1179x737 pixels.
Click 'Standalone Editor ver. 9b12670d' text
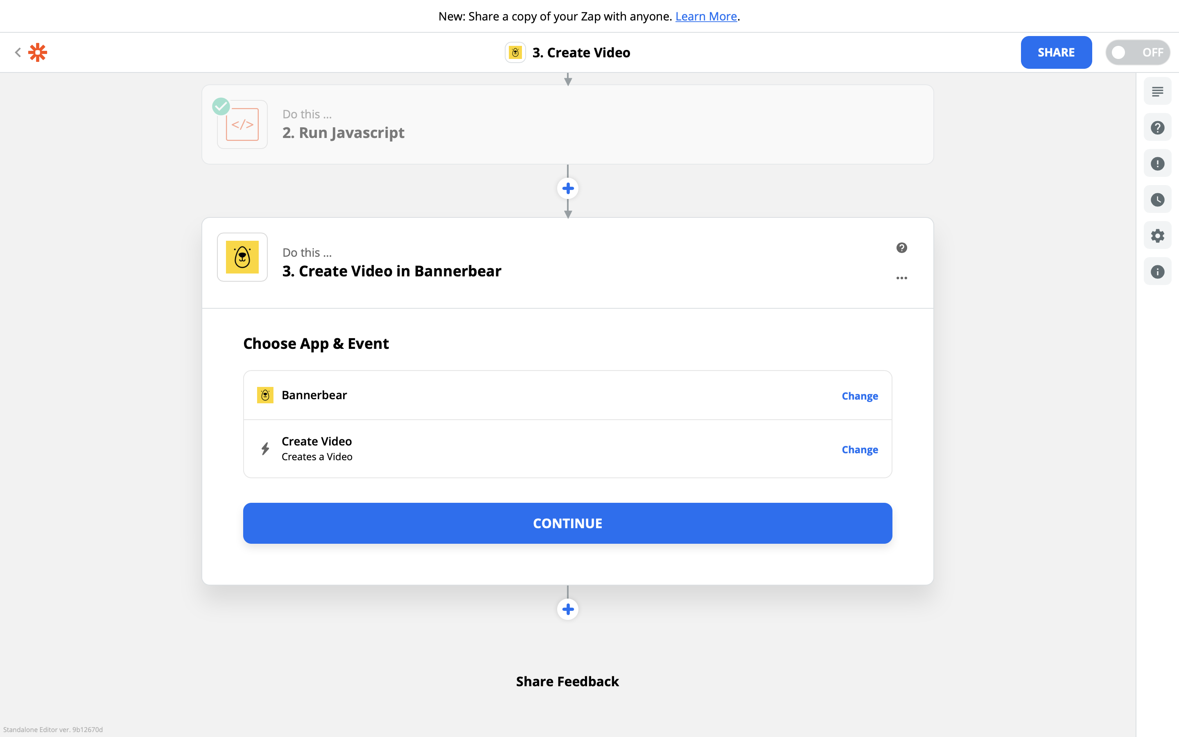click(53, 730)
